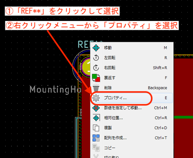Viewport: 193px width, 158px height.
Task: Click the Ctrl+D shortcut label
Action: pos(161,128)
